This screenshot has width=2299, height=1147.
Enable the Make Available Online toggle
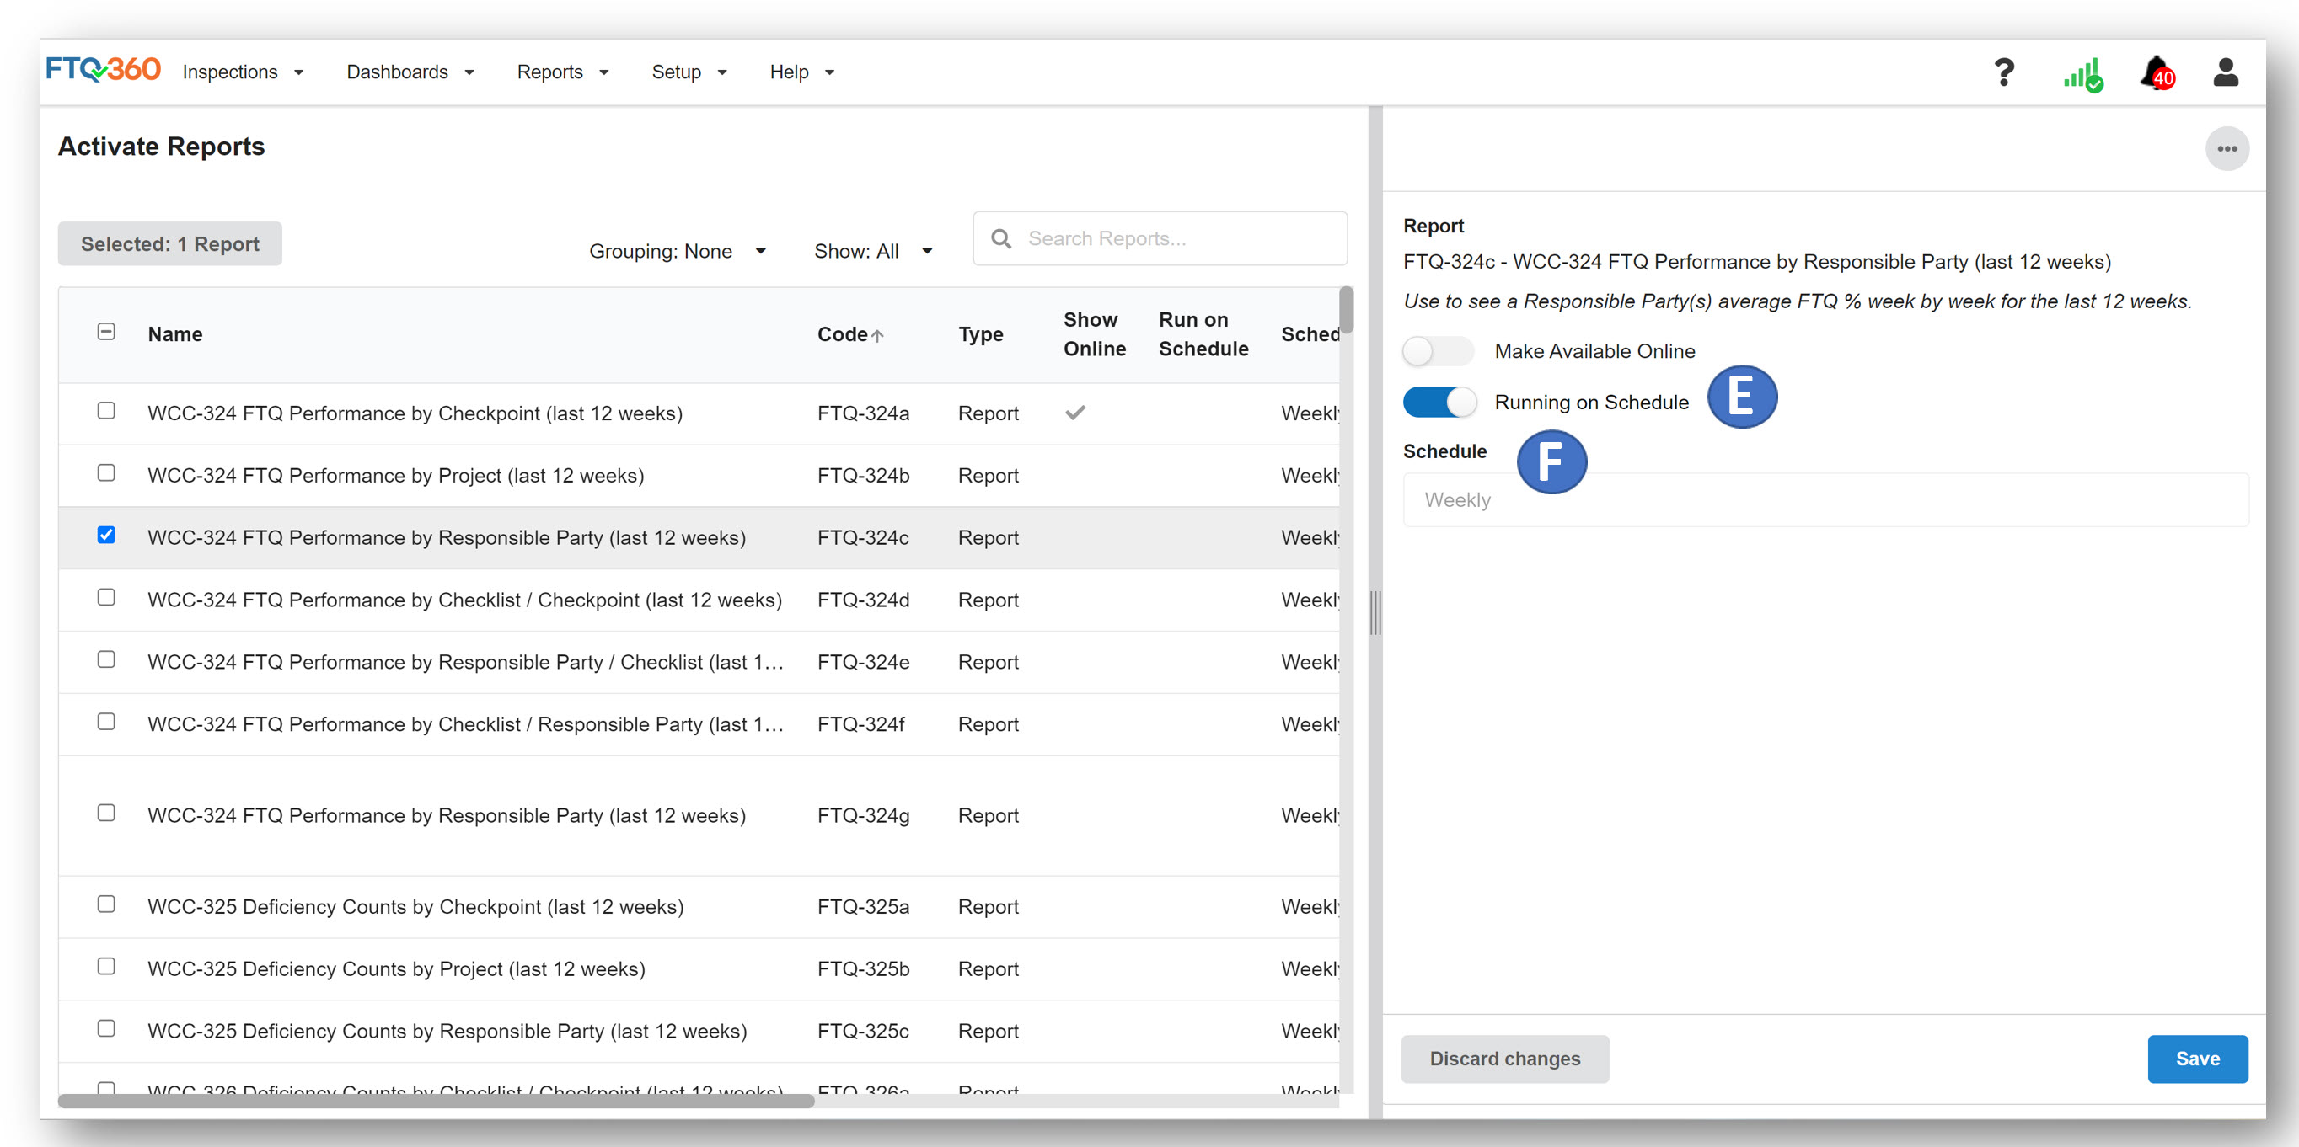coord(1438,351)
